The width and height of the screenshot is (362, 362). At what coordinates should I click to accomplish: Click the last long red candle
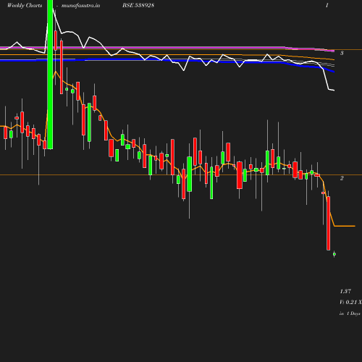pos(329,223)
